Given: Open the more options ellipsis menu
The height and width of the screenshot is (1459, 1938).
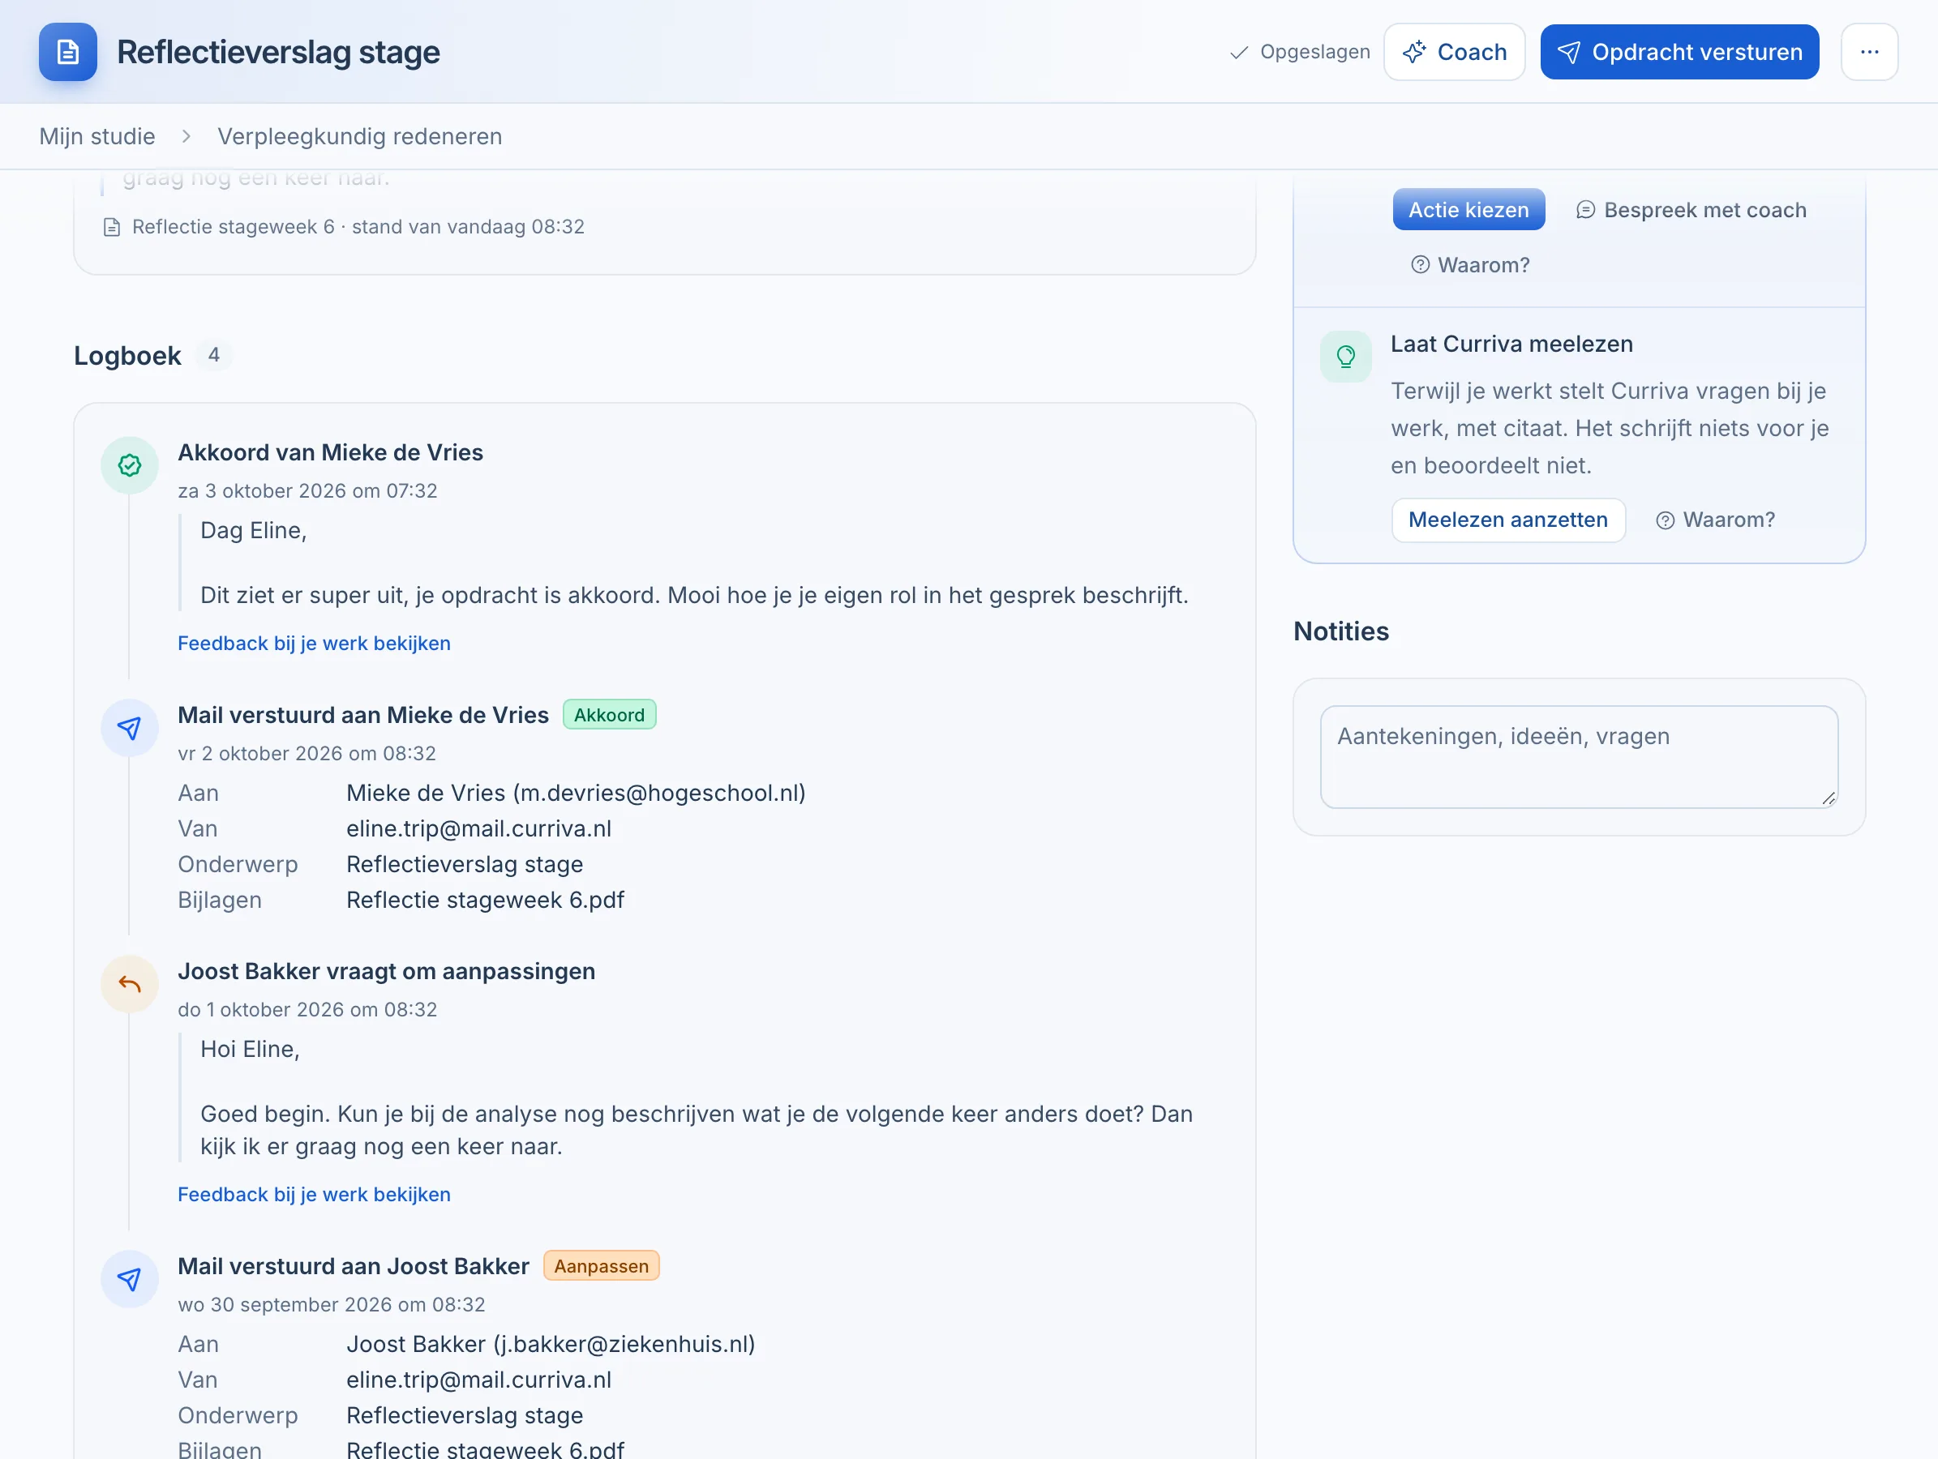Looking at the screenshot, I should 1869,52.
